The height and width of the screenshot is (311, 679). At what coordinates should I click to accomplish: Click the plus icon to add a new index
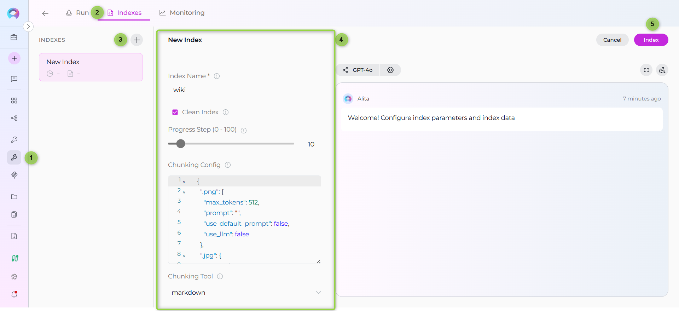pos(137,40)
